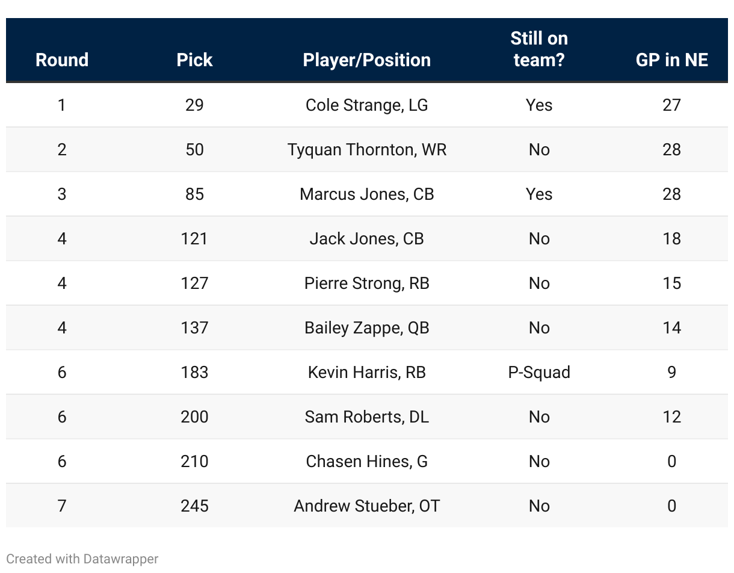Click the Bailey Zappe, QB player cell
This screenshot has width=734, height=573.
(366, 328)
